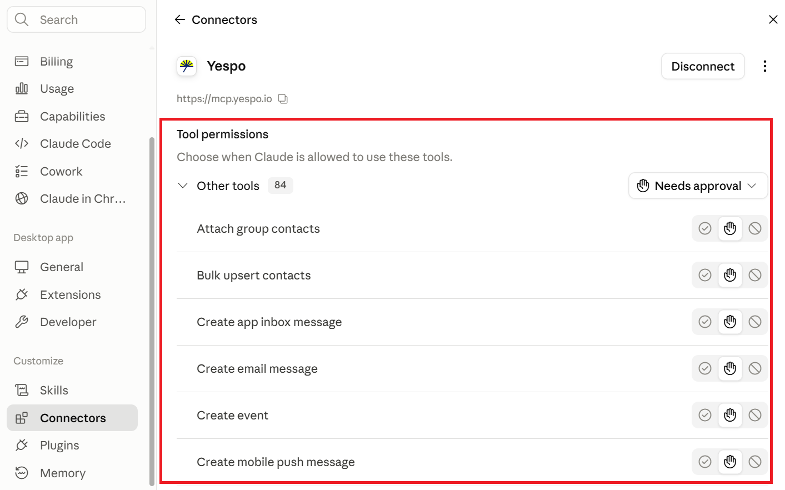Image resolution: width=785 pixels, height=490 pixels.
Task: Block the Attach group contacts tool
Action: click(x=755, y=228)
